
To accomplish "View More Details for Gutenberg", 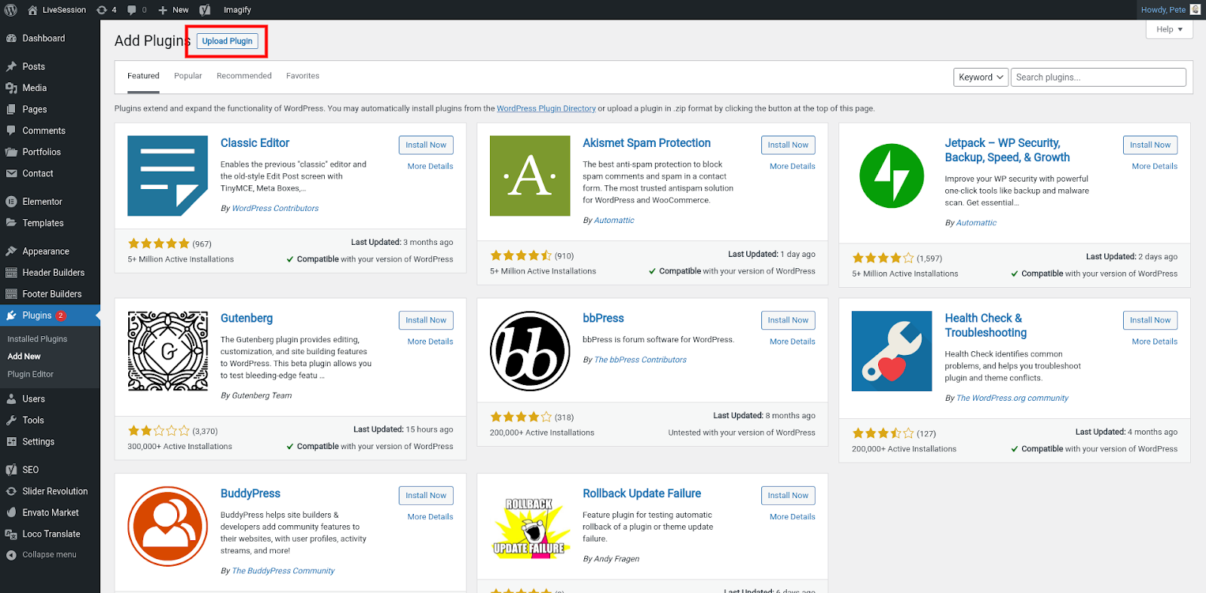I will [430, 342].
